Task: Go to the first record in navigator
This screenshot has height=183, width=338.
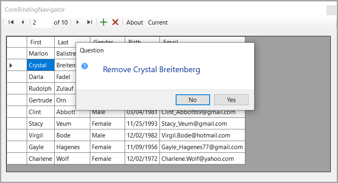Action: (x=11, y=22)
